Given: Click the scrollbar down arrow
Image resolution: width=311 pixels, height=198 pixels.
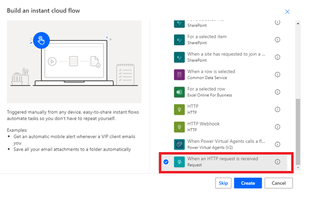Looking at the screenshot, I should (298, 168).
